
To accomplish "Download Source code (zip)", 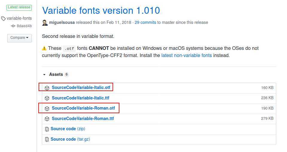I will (x=68, y=129).
